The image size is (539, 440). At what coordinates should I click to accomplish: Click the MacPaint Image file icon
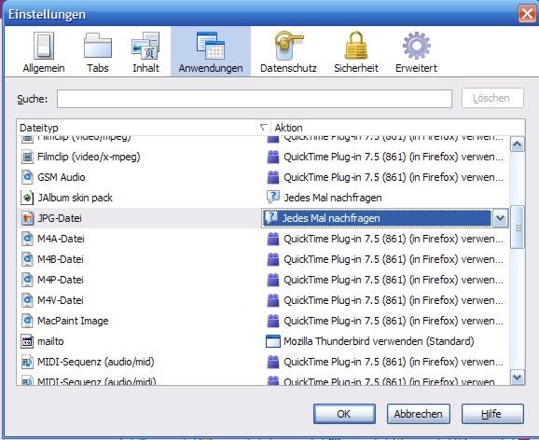click(27, 321)
